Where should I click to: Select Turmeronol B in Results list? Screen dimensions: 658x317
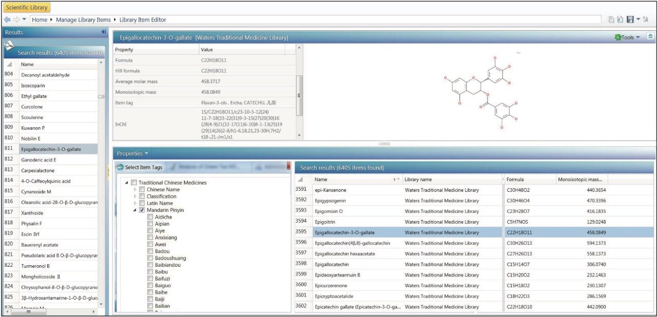tap(51, 266)
